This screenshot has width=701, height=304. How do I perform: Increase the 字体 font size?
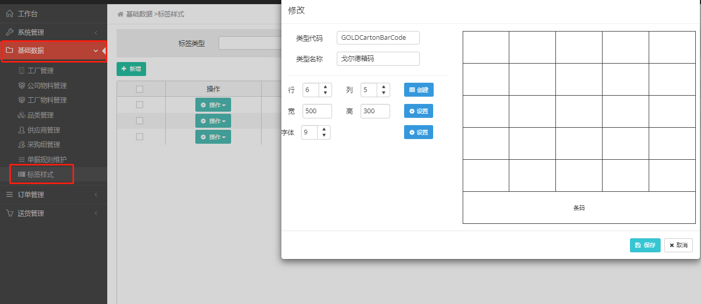pos(323,129)
